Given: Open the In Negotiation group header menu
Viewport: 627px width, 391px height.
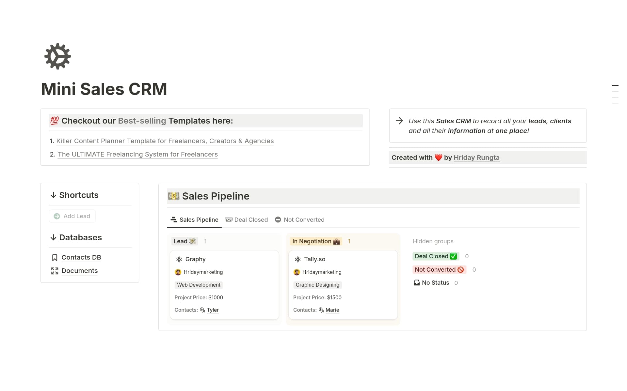Looking at the screenshot, I should [315, 241].
